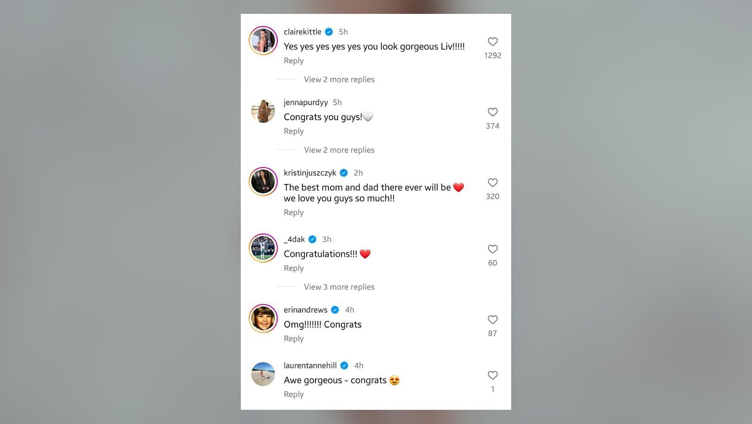Like jennapurdyy's Congrats comment
This screenshot has width=752, height=424.
click(x=492, y=112)
